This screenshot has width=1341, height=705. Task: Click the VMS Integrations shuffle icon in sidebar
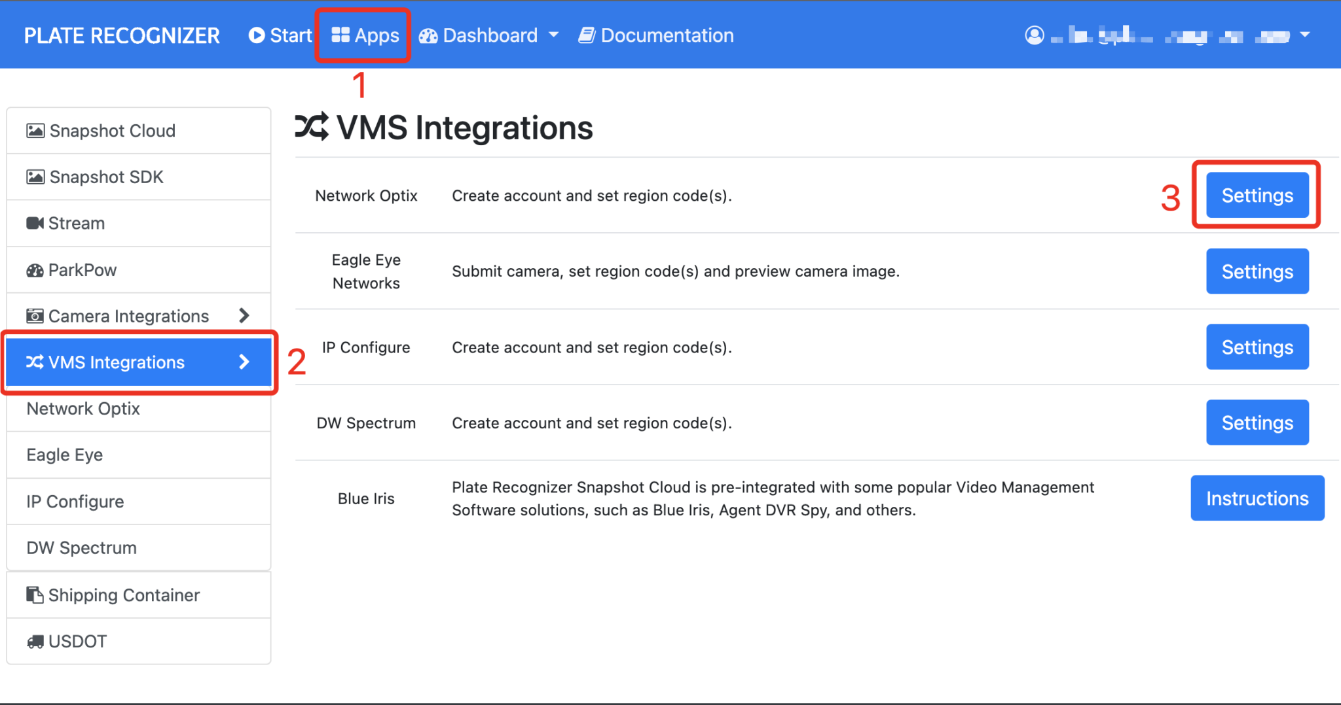tap(35, 362)
